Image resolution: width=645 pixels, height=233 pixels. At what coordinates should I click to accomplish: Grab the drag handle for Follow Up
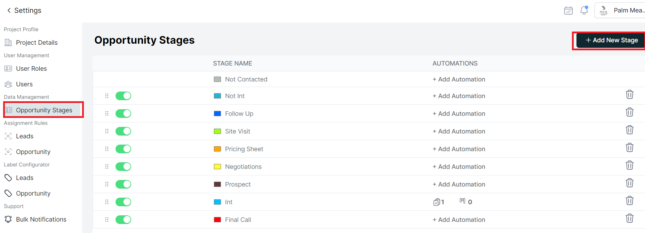point(107,113)
